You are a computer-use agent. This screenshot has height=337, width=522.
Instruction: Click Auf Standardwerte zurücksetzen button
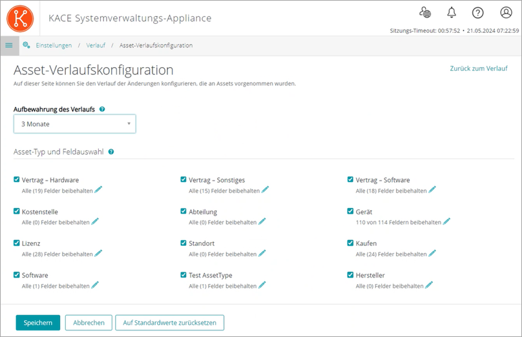click(x=169, y=322)
